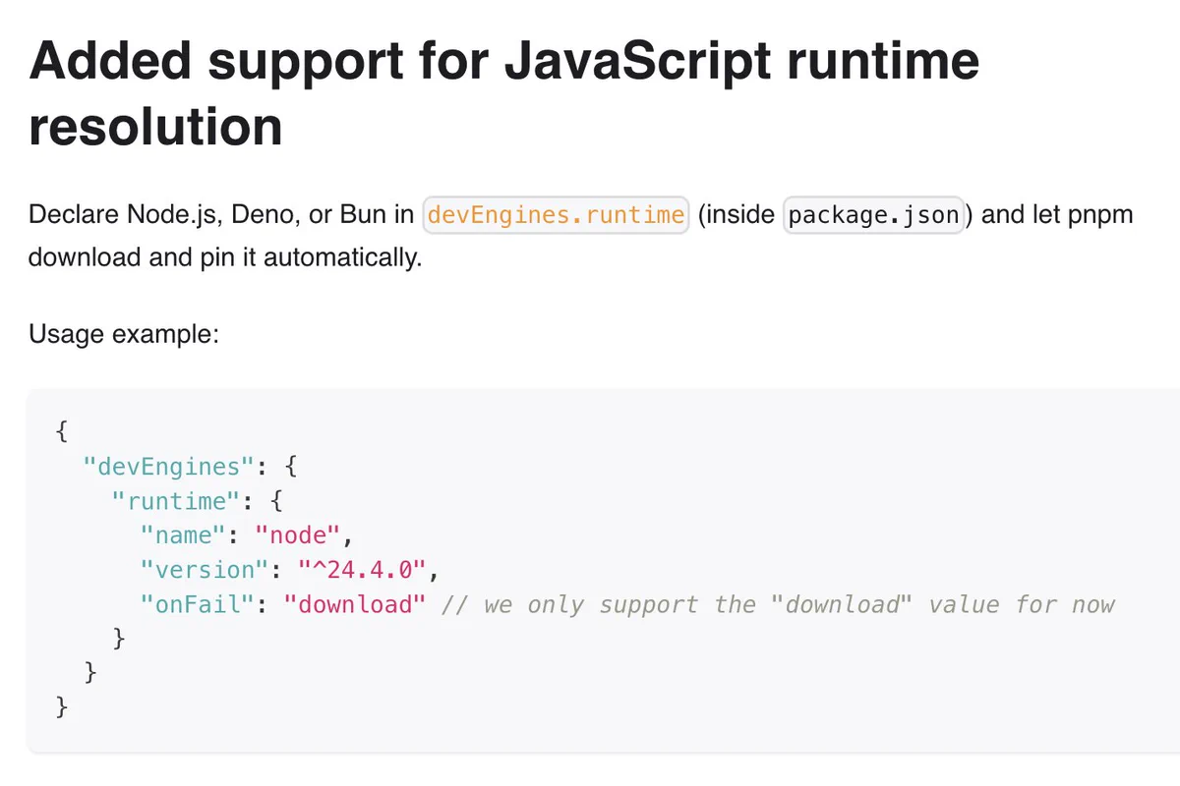The image size is (1180, 786).
Task: Click the "Usage example:" text
Action: (x=123, y=334)
